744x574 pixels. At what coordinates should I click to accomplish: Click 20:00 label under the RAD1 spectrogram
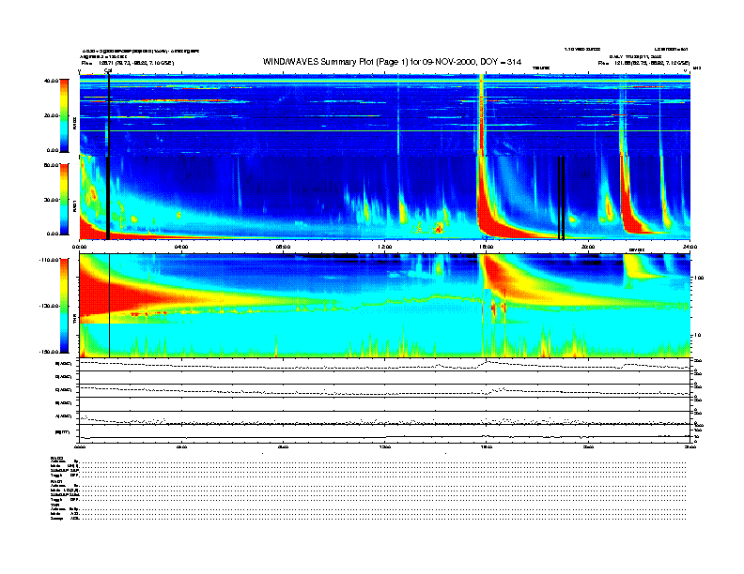[588, 247]
